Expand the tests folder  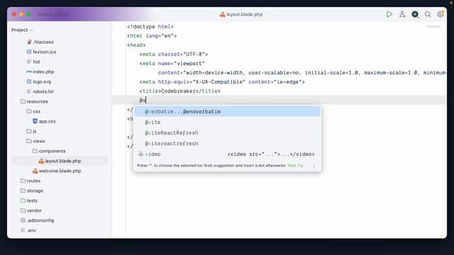coord(29,200)
